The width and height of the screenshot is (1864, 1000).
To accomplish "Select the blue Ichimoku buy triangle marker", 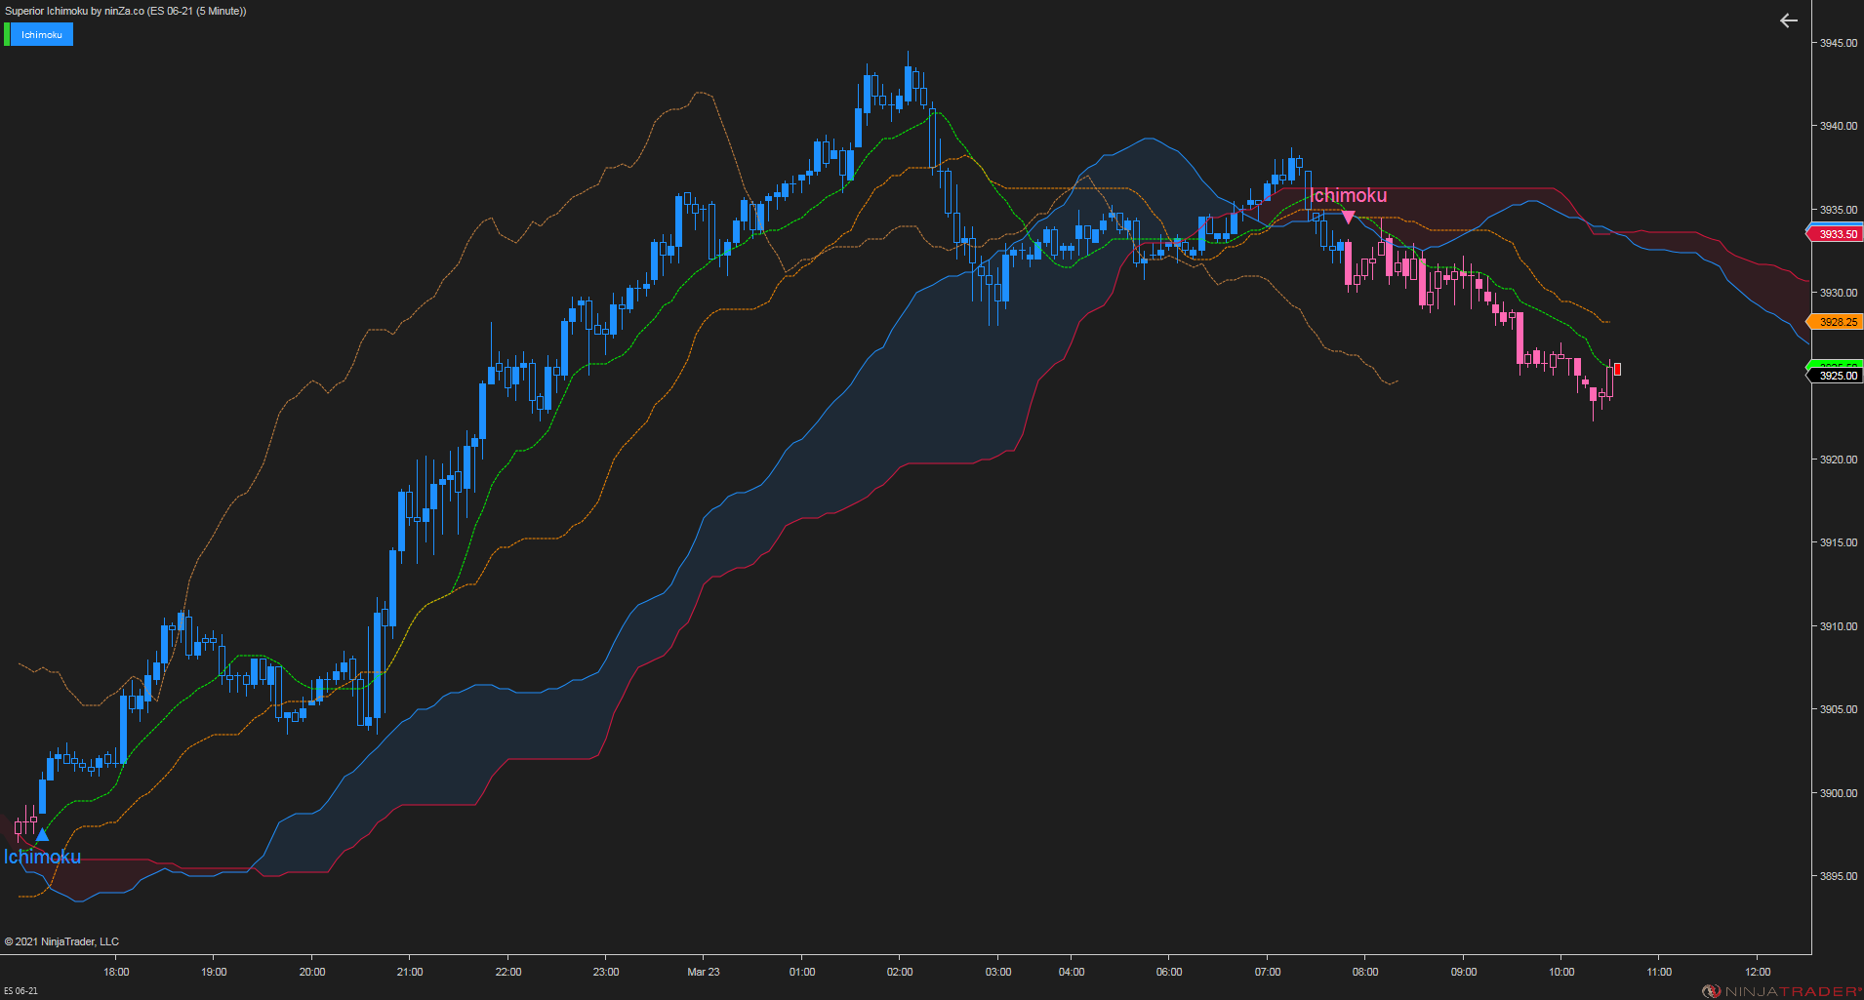I will pyautogui.click(x=41, y=835).
